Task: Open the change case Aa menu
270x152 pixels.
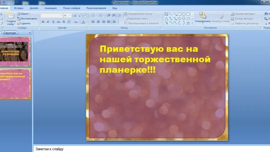Action: click(x=76, y=22)
